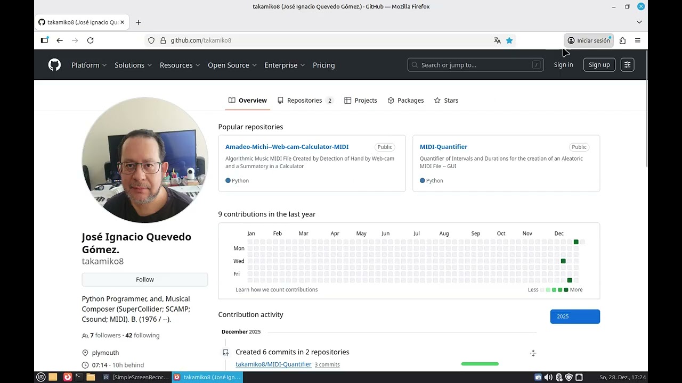This screenshot has height=383, width=682.
Task: Click the shield tracking protection icon
Action: coord(151,40)
